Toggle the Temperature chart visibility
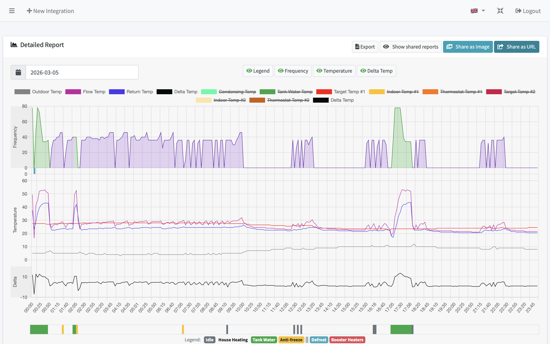 (x=334, y=71)
